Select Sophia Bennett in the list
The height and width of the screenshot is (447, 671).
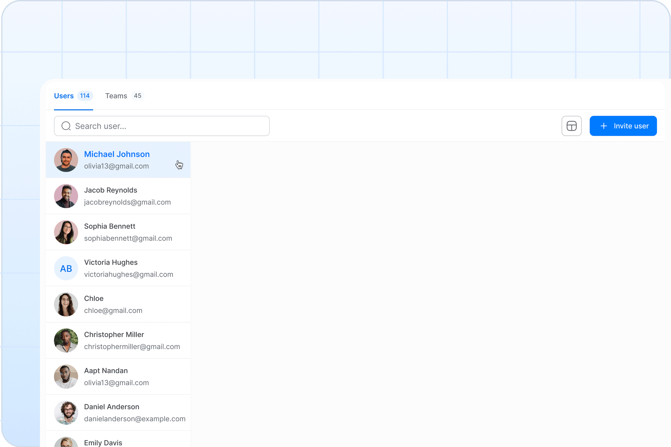(118, 232)
